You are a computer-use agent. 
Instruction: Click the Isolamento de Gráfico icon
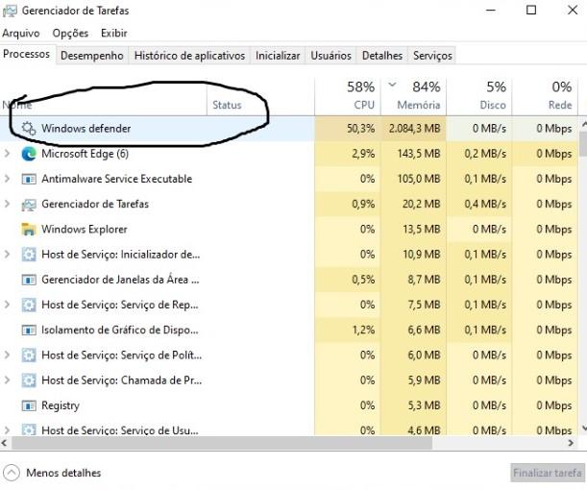[x=29, y=331]
